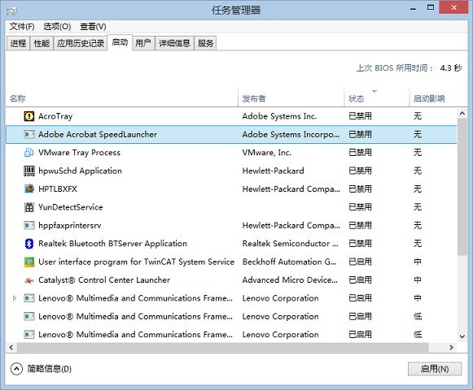The height and width of the screenshot is (390, 473).
Task: Click the horizontal scrollbar left arrow
Action: pyautogui.click(x=11, y=347)
